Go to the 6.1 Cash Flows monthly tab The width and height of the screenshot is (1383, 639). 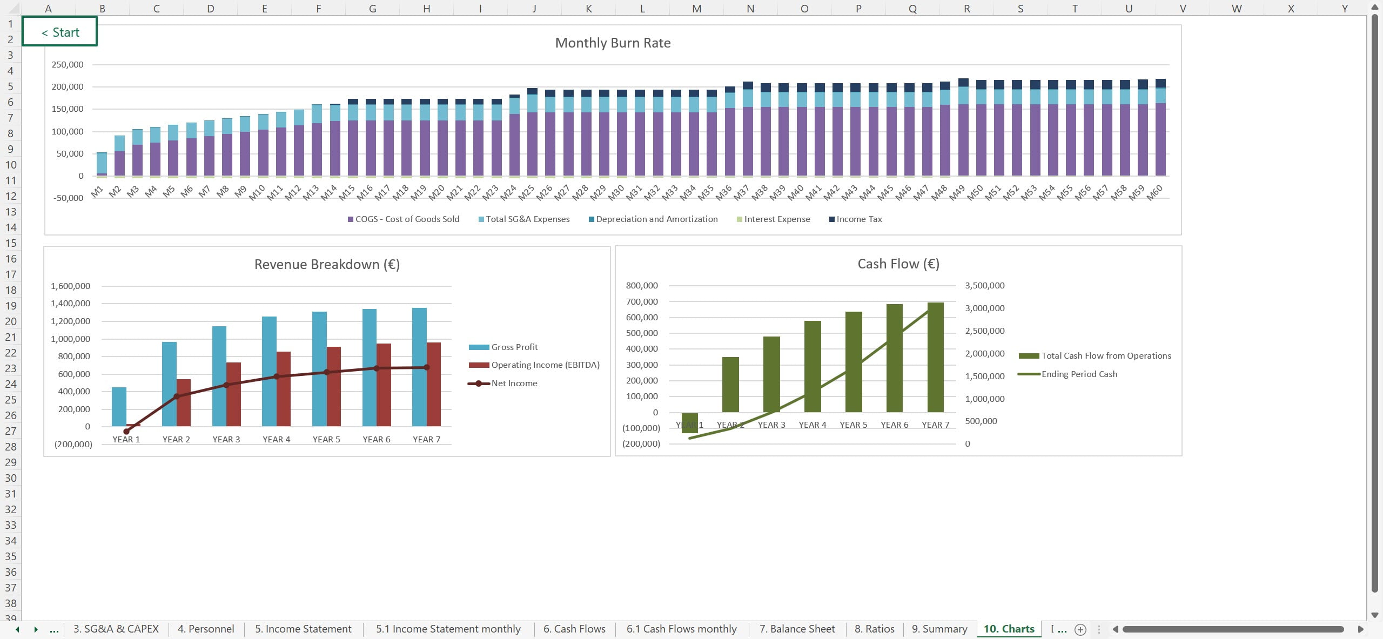point(681,629)
